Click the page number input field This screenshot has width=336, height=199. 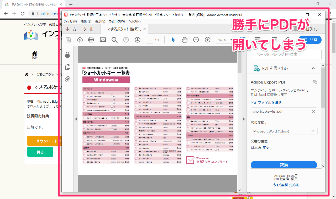pyautogui.click(x=150, y=40)
